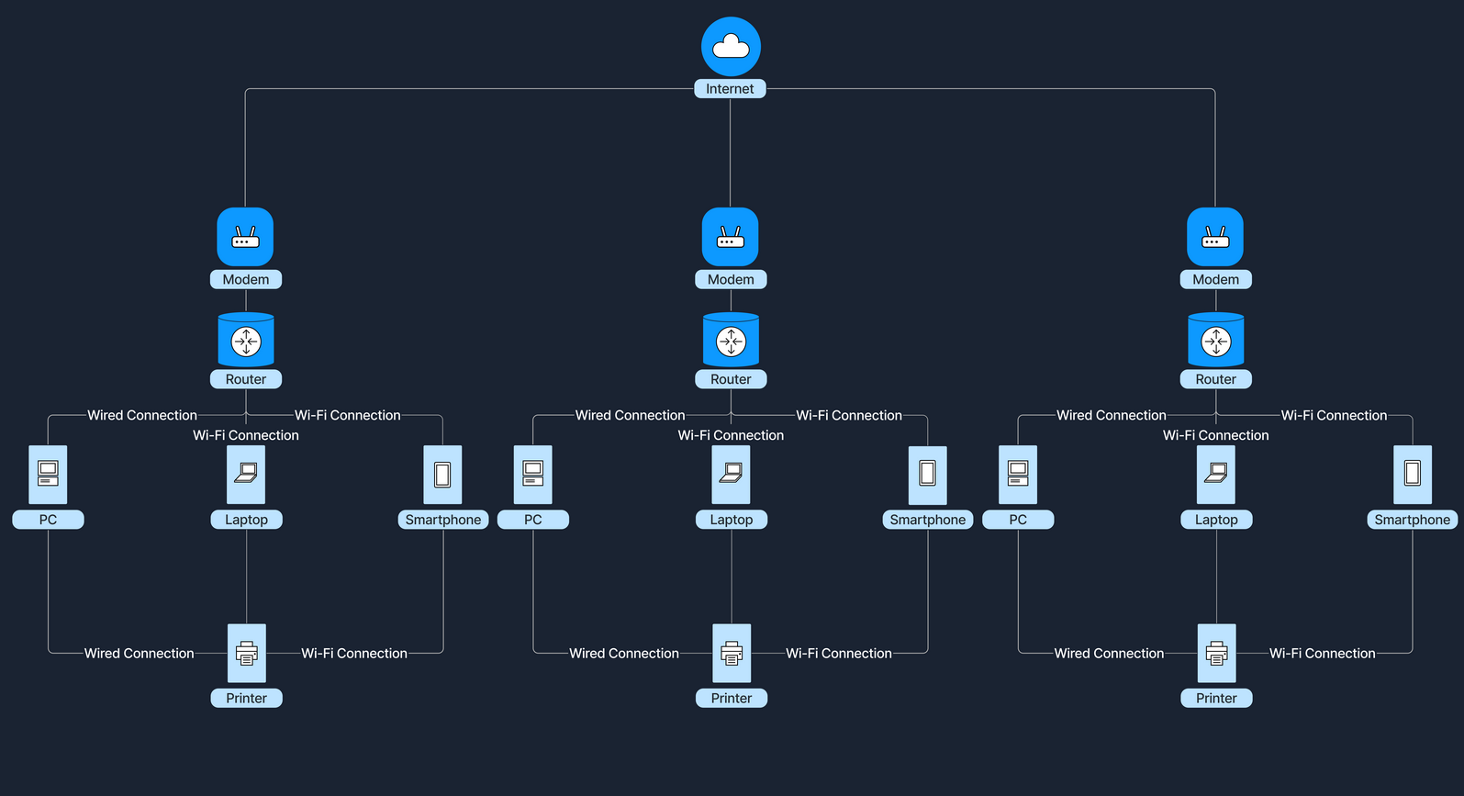Image resolution: width=1464 pixels, height=796 pixels.
Task: Click the middle Modem icon
Action: click(731, 237)
